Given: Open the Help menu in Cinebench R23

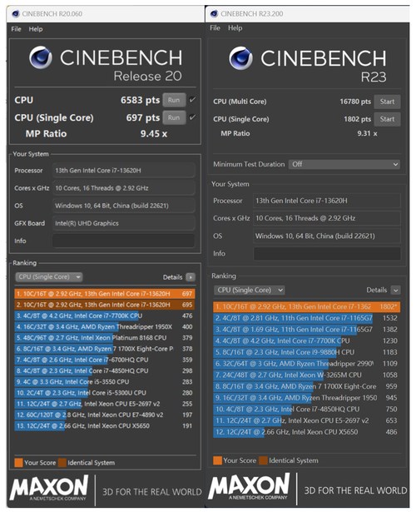Looking at the screenshot, I should tap(235, 28).
